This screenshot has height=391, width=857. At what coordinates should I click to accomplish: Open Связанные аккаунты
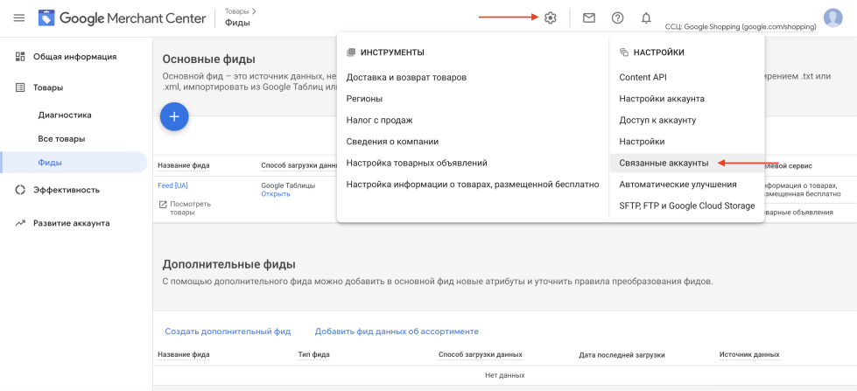click(x=664, y=163)
